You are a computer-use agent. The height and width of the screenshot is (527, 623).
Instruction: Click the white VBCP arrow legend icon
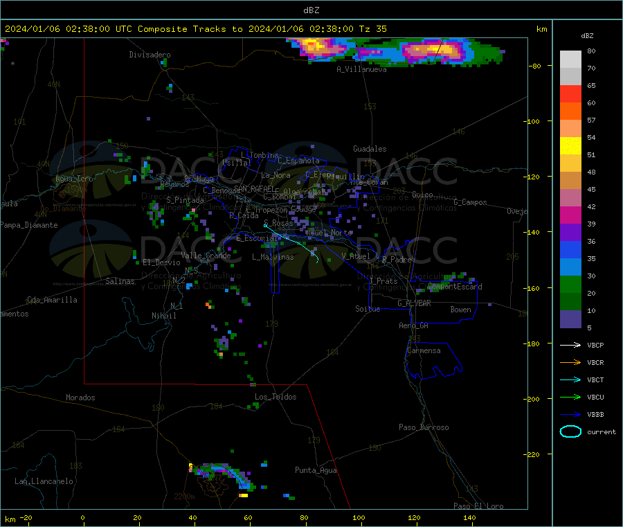click(570, 345)
